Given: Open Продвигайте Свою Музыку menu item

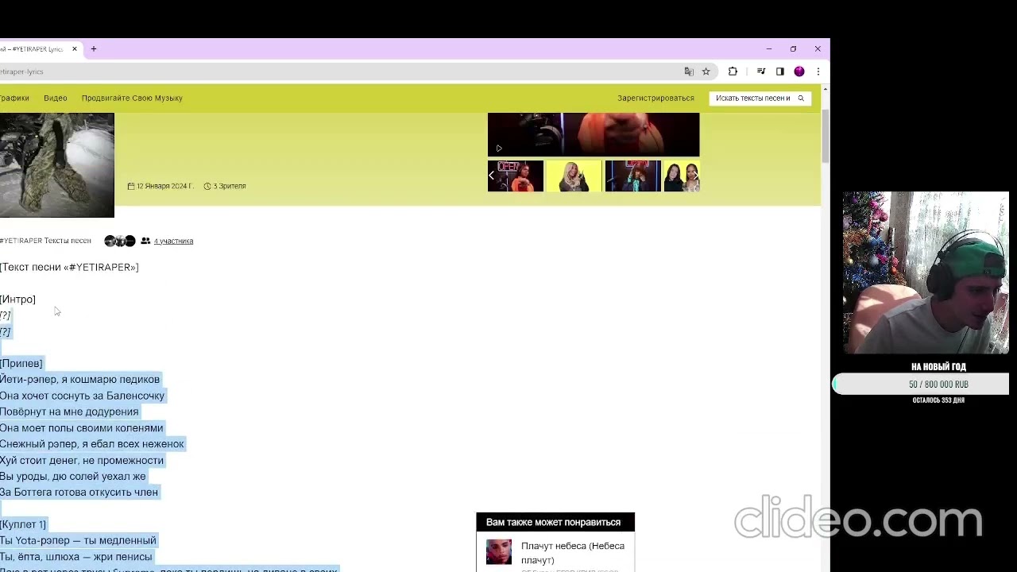Looking at the screenshot, I should [132, 98].
